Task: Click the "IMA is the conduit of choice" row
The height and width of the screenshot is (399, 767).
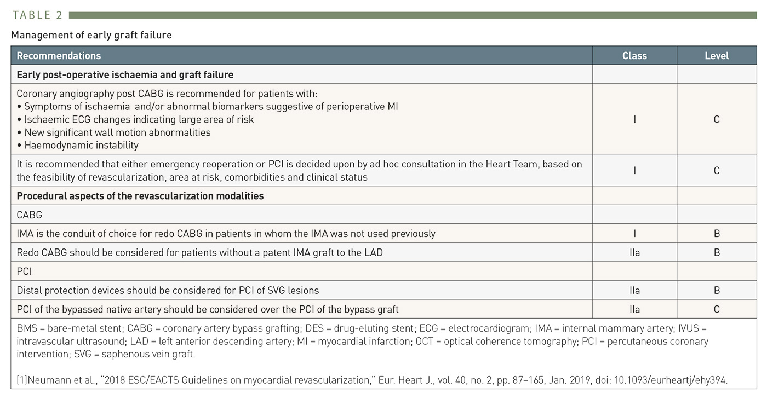Action: coord(226,234)
